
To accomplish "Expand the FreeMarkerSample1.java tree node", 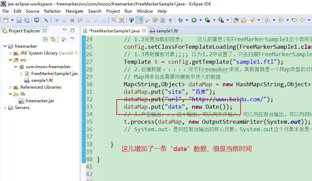I will tap(21, 74).
